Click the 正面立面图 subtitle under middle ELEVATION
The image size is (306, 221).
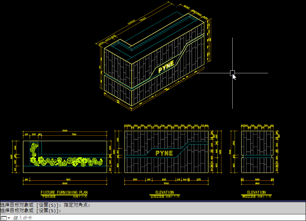157,197
